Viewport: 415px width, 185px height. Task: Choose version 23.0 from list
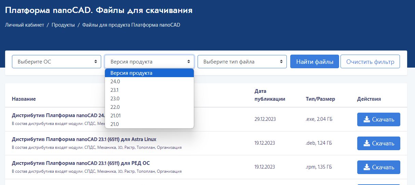tap(149, 99)
